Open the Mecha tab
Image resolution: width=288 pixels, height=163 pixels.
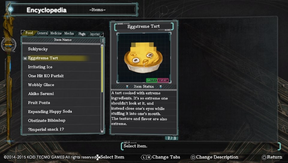coord(69,33)
